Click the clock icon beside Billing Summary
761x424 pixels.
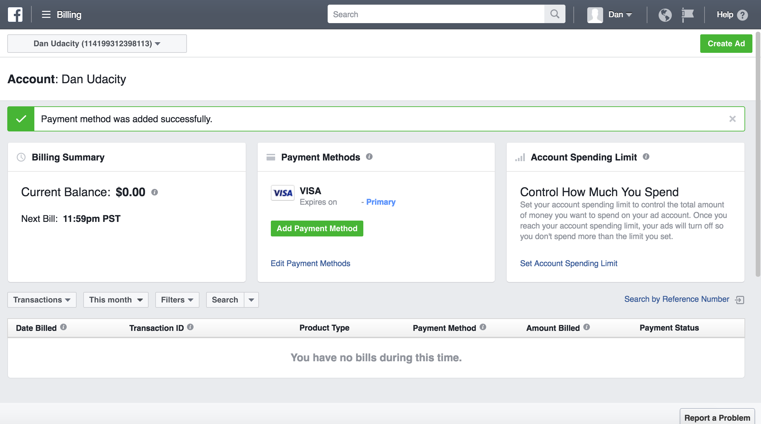point(21,157)
